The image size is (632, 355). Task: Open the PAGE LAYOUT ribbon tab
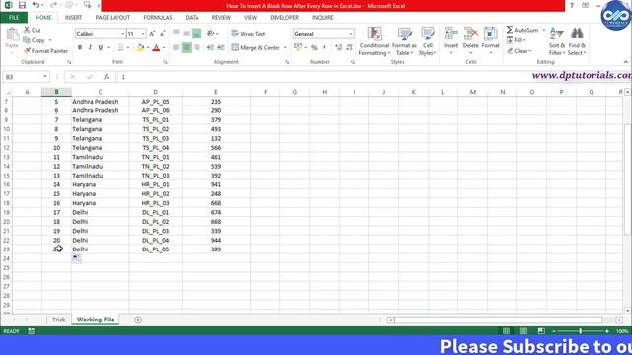pos(113,18)
